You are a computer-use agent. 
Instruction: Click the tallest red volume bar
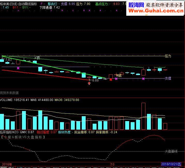(143, 116)
